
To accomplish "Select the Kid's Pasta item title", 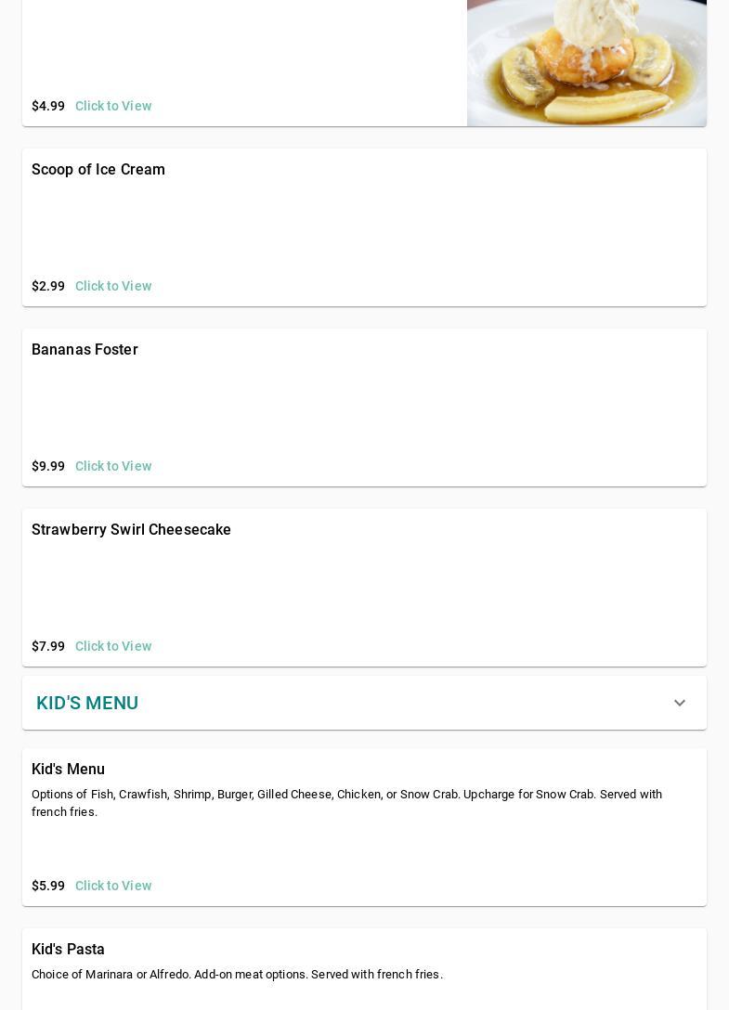I will coord(68,950).
